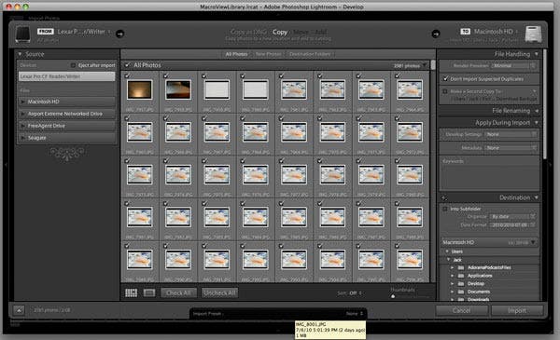Viewport: 560px width, 340px height.
Task: Click the FROM badge
Action: [x=46, y=32]
